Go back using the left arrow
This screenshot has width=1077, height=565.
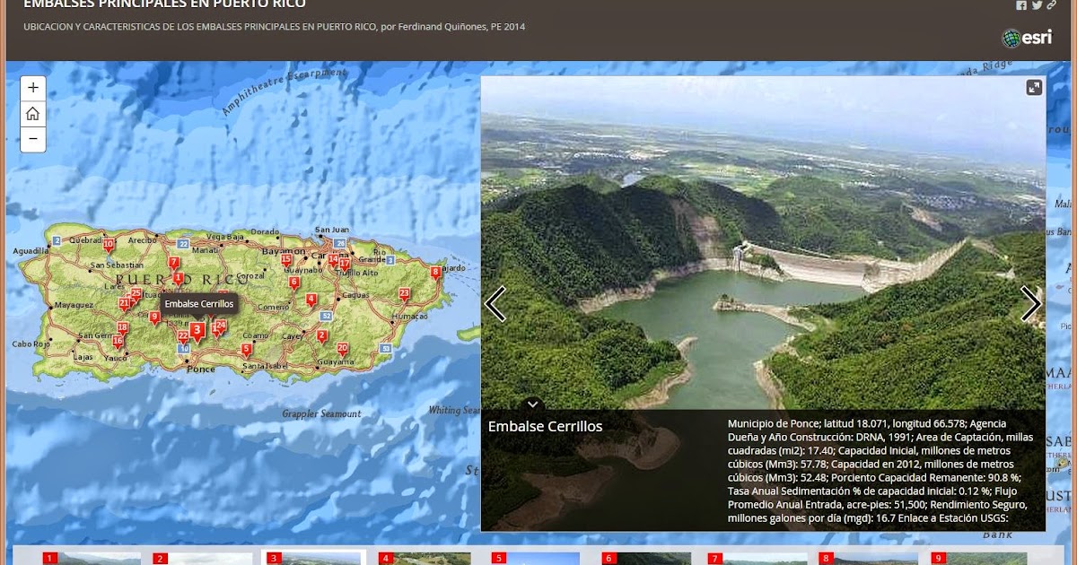pyautogui.click(x=494, y=305)
